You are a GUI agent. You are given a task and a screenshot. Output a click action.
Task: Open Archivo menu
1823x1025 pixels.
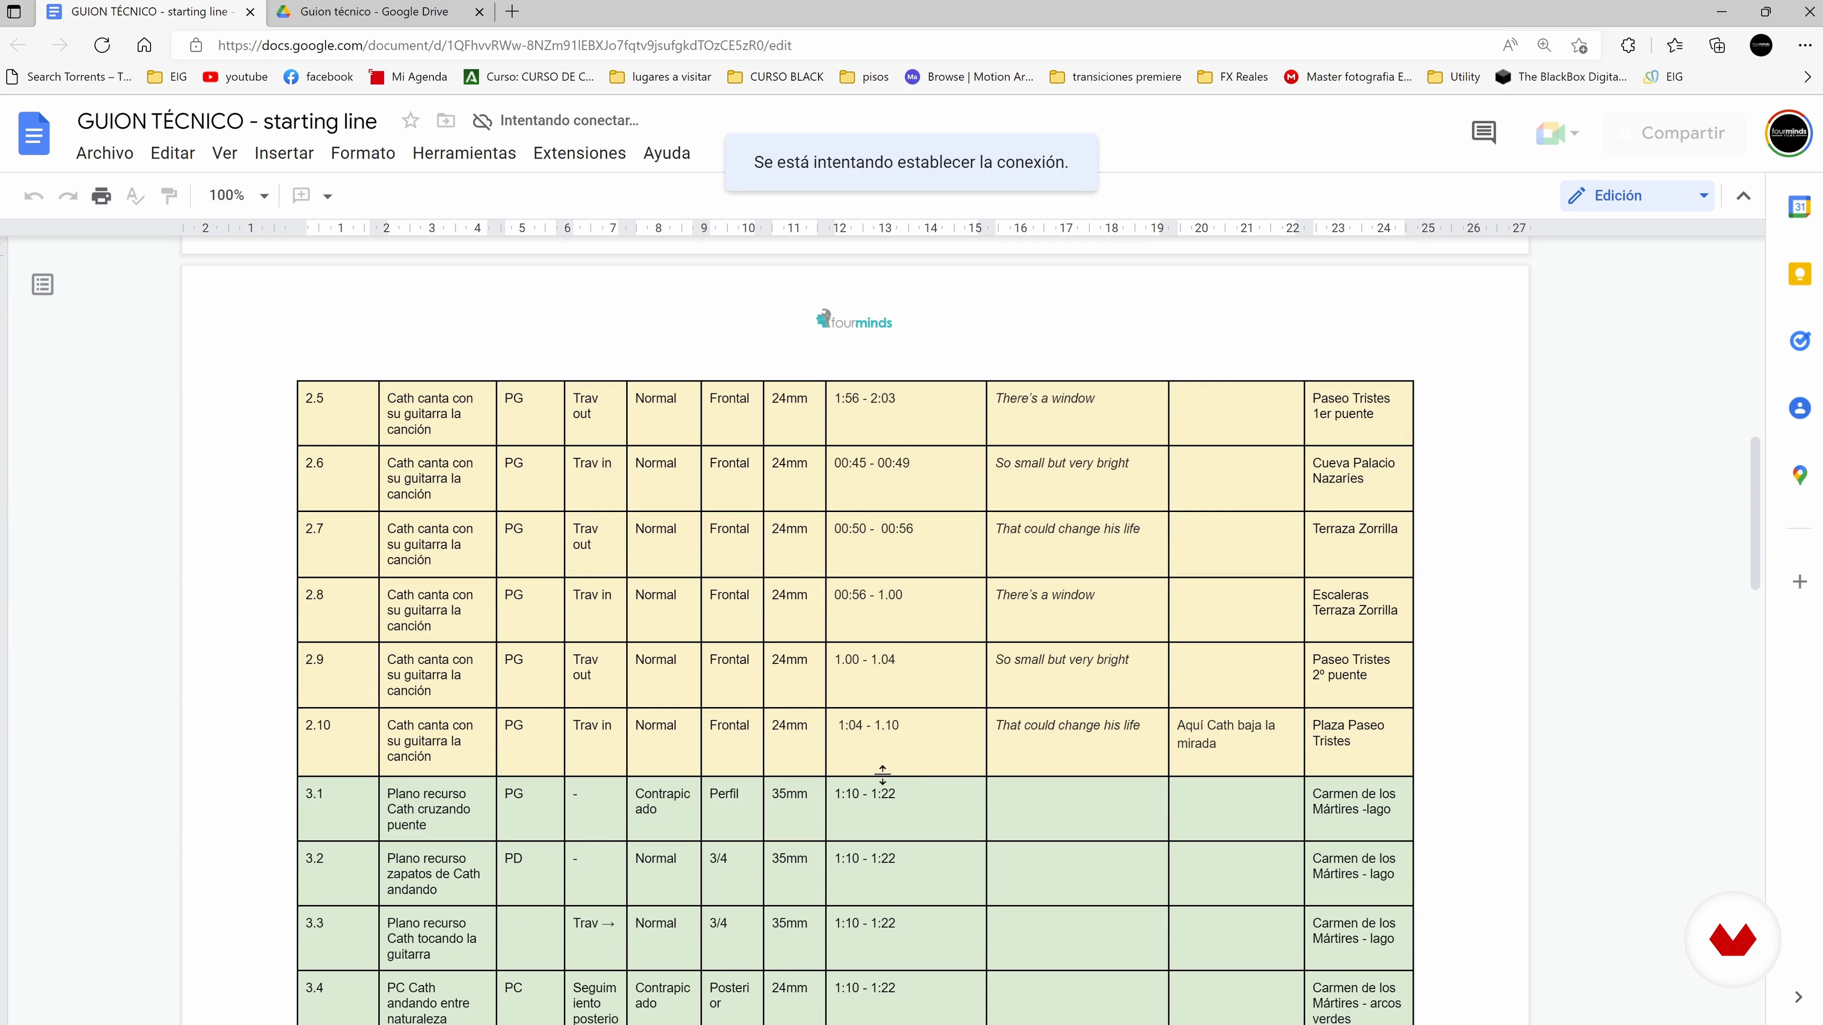click(105, 153)
